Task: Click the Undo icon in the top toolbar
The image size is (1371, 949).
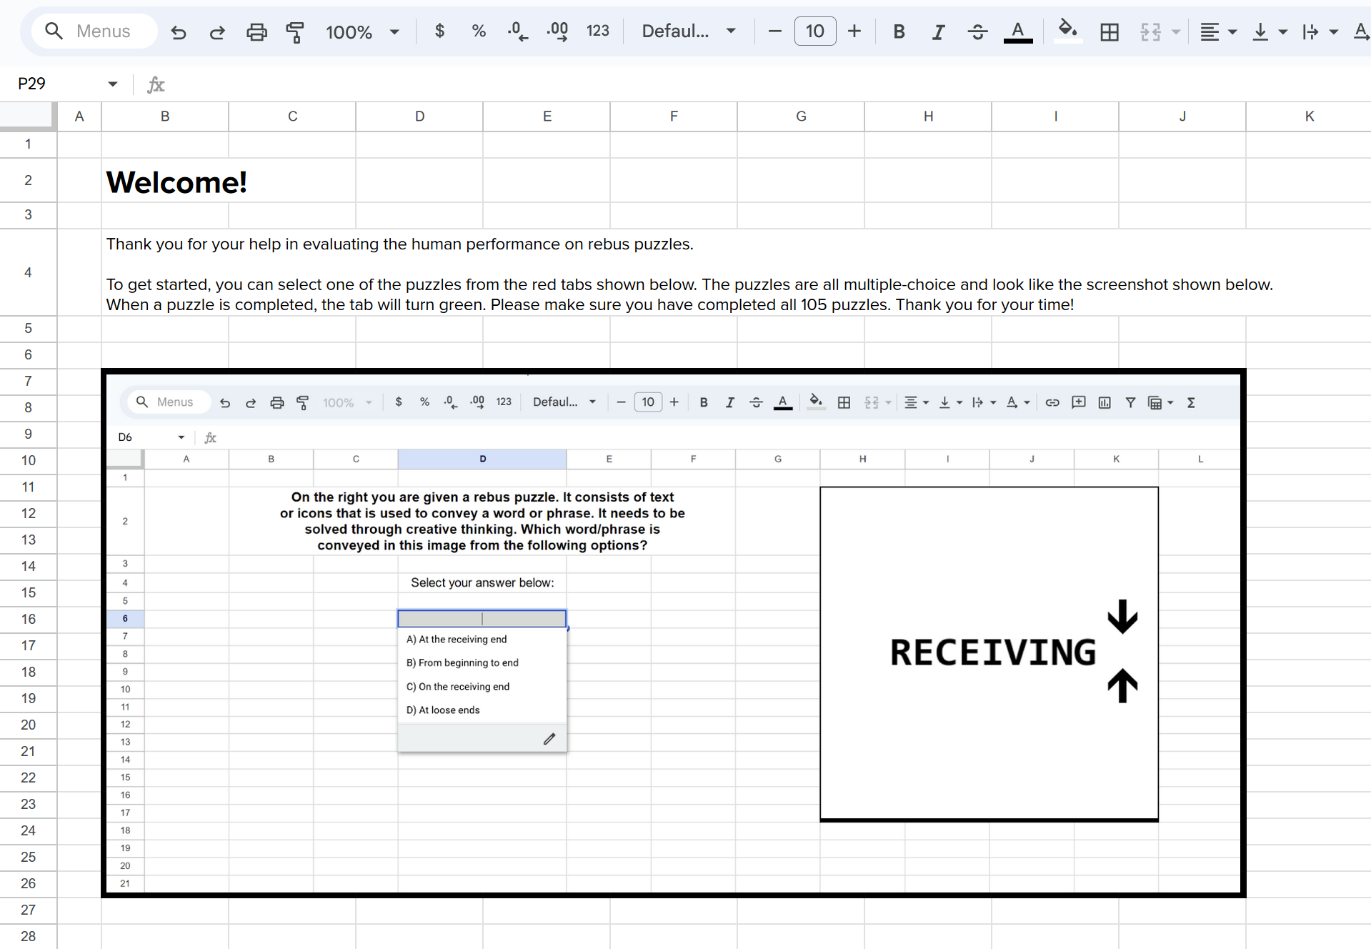Action: (179, 31)
